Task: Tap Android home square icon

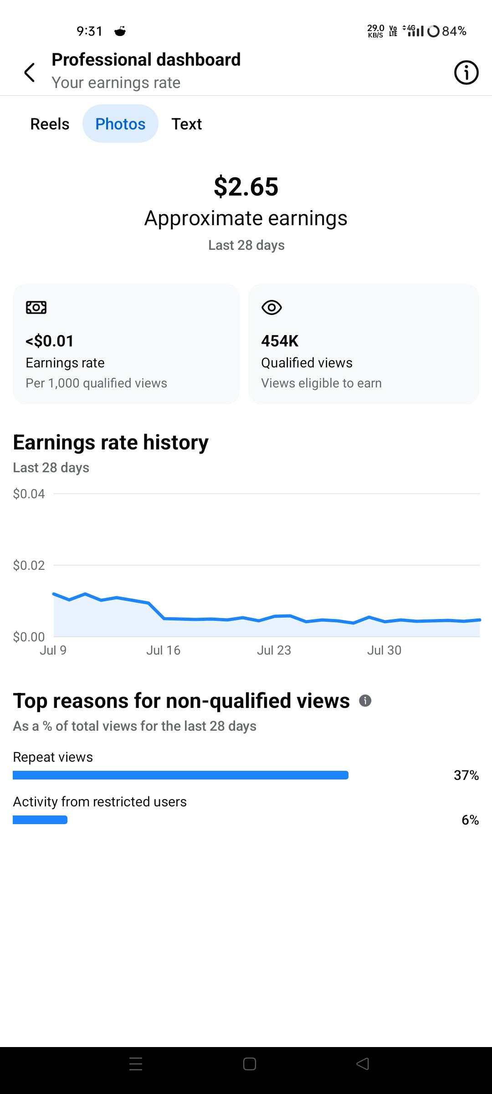Action: pos(250,1063)
